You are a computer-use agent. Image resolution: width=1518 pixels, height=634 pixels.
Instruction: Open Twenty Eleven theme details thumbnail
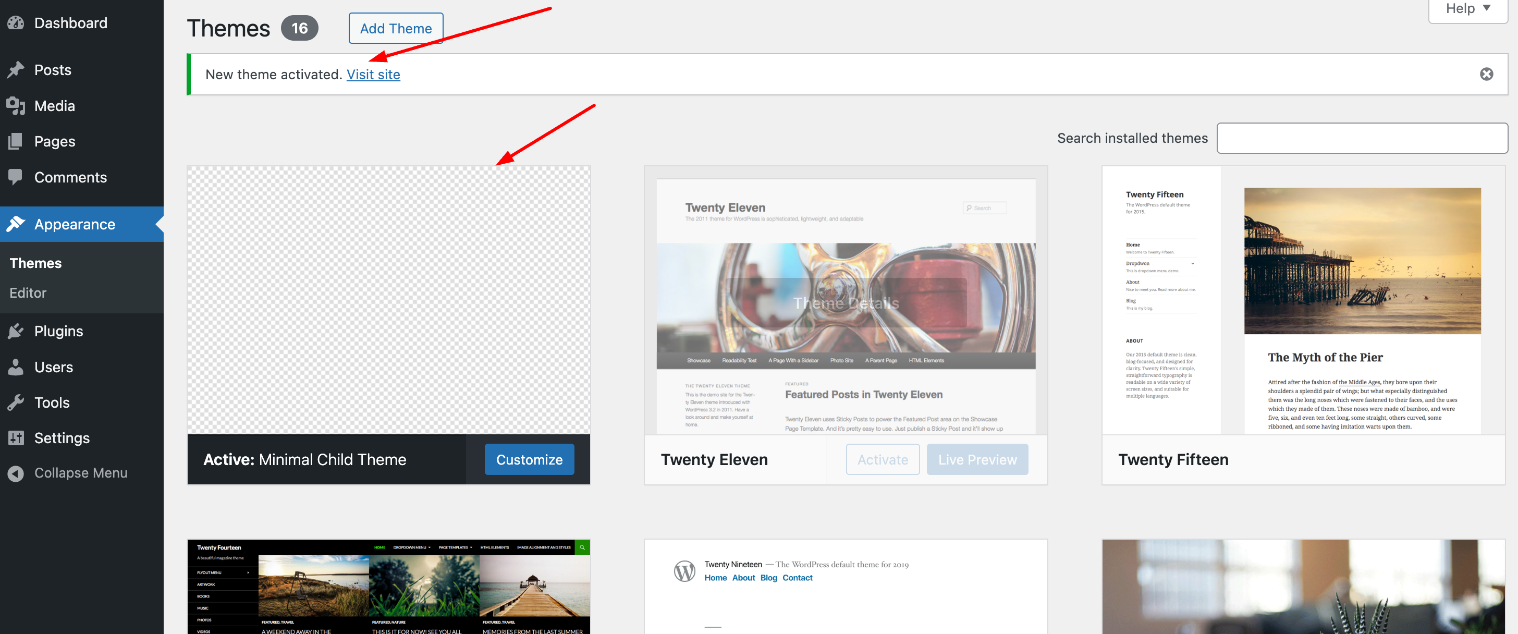click(846, 300)
